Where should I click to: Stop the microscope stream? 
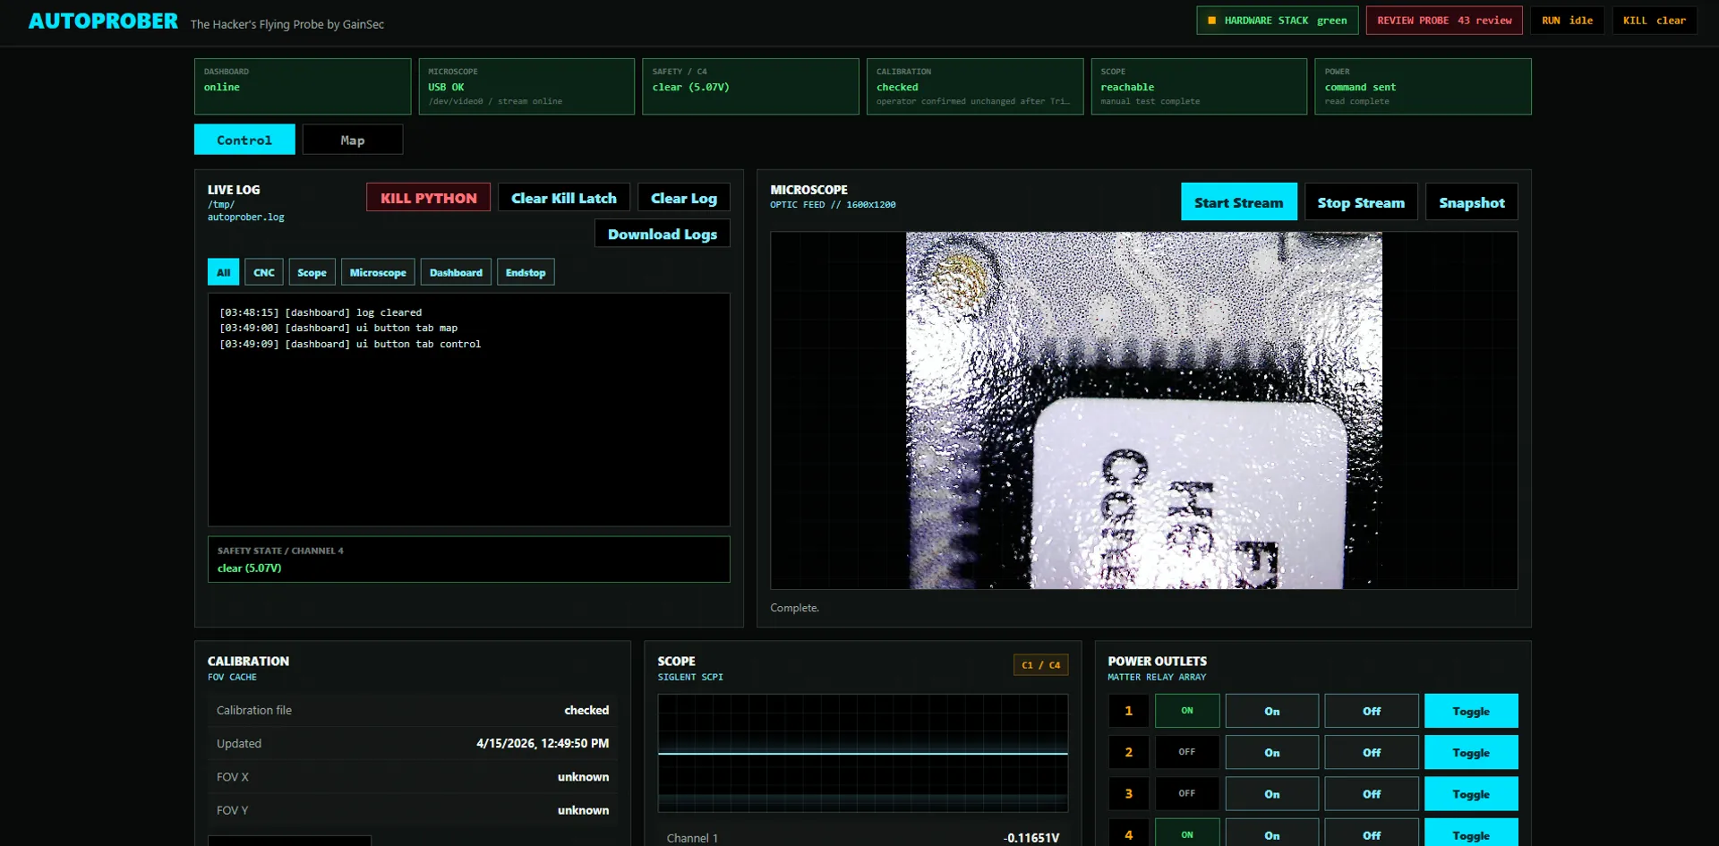pos(1361,201)
